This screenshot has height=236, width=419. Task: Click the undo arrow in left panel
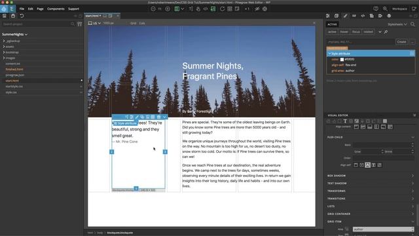(x=22, y=16)
